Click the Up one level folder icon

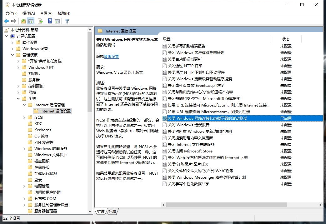pos(23,21)
